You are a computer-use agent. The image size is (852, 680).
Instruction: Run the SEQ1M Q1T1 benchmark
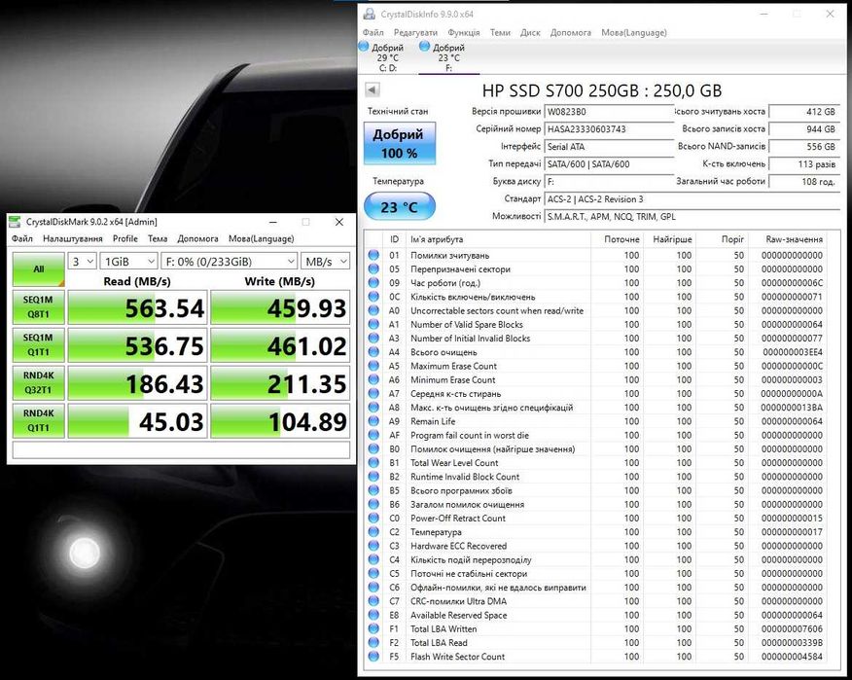[x=39, y=345]
